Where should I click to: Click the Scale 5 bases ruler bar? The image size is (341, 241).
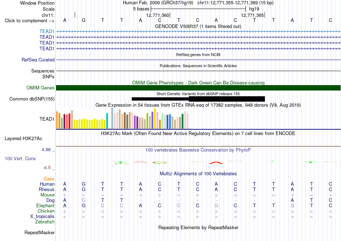click(x=198, y=9)
